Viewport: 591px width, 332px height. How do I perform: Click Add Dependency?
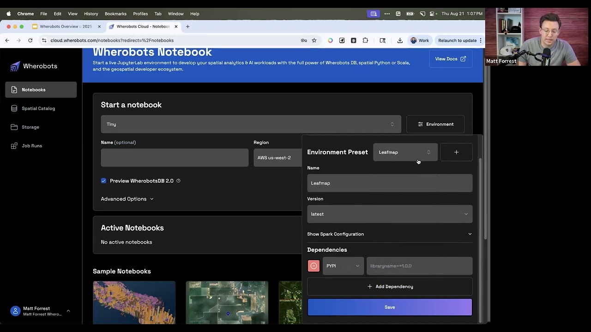pyautogui.click(x=390, y=287)
